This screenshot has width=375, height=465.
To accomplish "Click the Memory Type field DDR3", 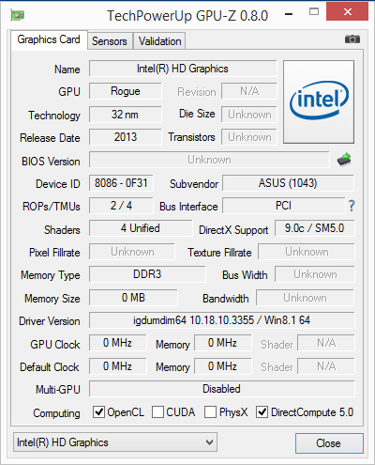I will 147,274.
